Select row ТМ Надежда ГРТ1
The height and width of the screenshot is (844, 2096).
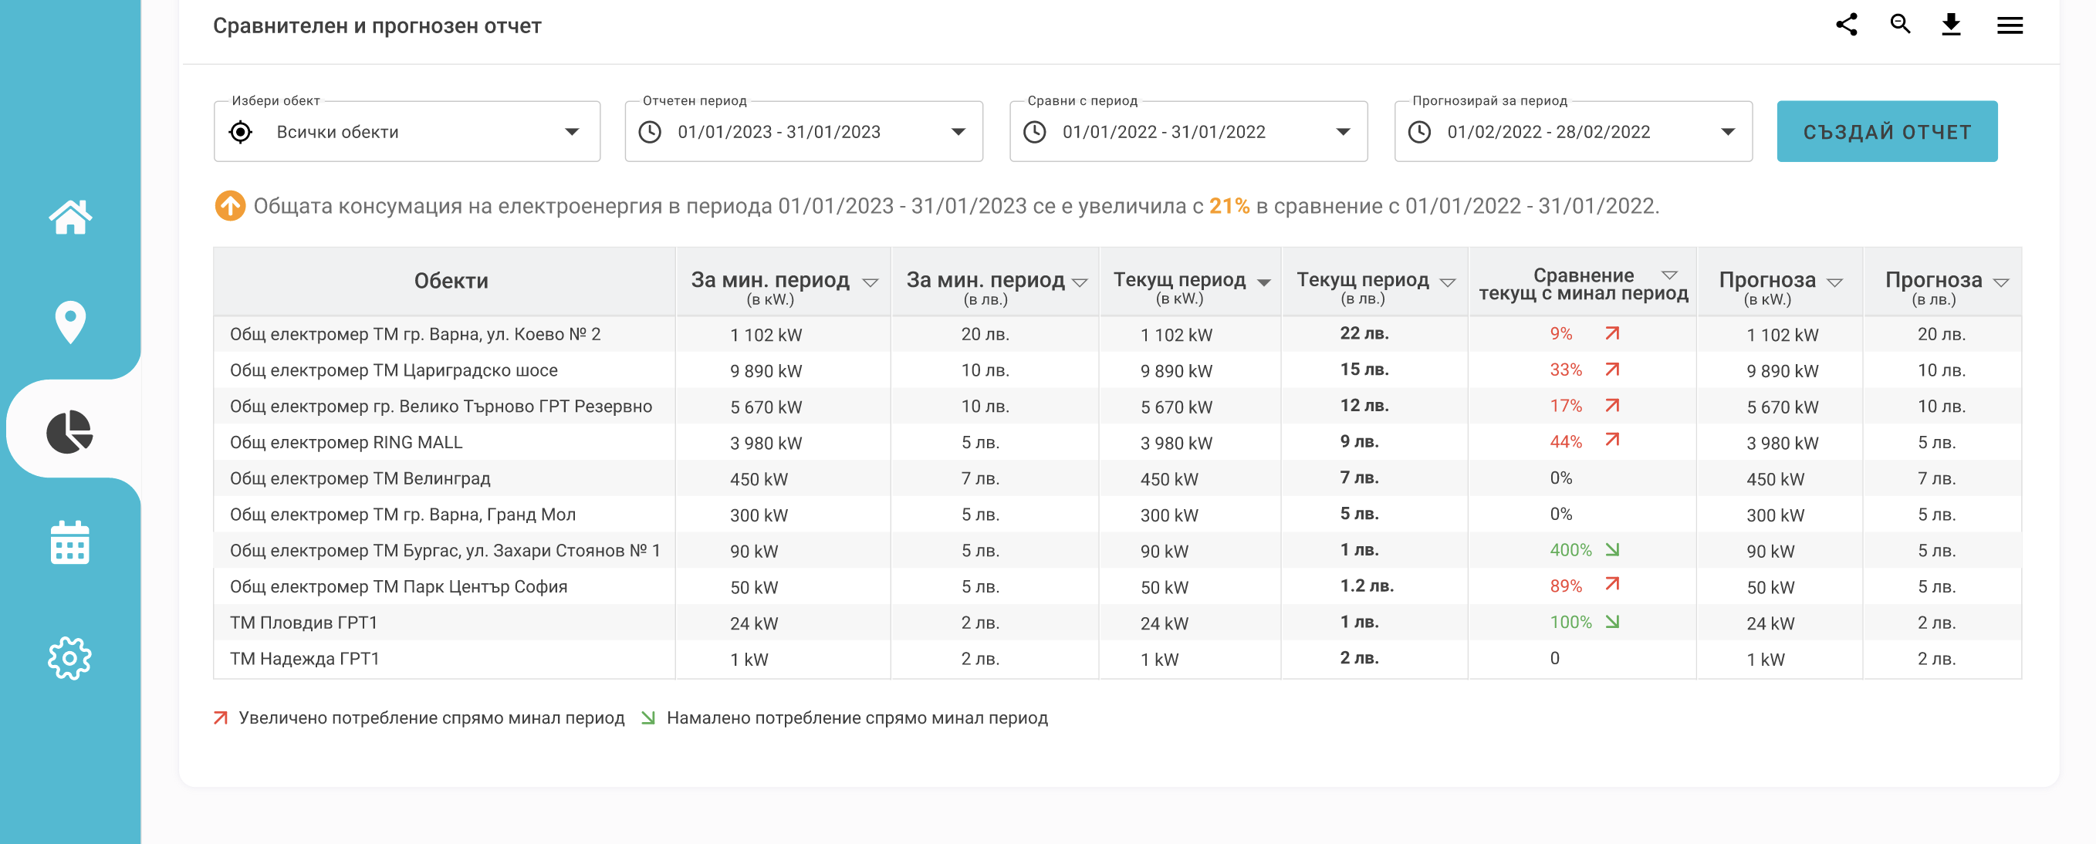[1117, 659]
